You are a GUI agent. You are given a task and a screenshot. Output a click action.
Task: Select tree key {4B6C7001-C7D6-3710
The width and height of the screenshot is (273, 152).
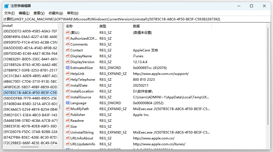pyautogui.click(x=30, y=82)
